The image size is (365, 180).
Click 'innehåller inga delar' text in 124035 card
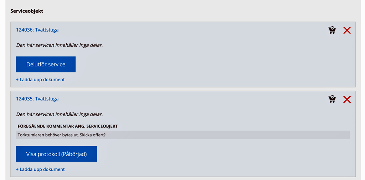(x=78, y=114)
